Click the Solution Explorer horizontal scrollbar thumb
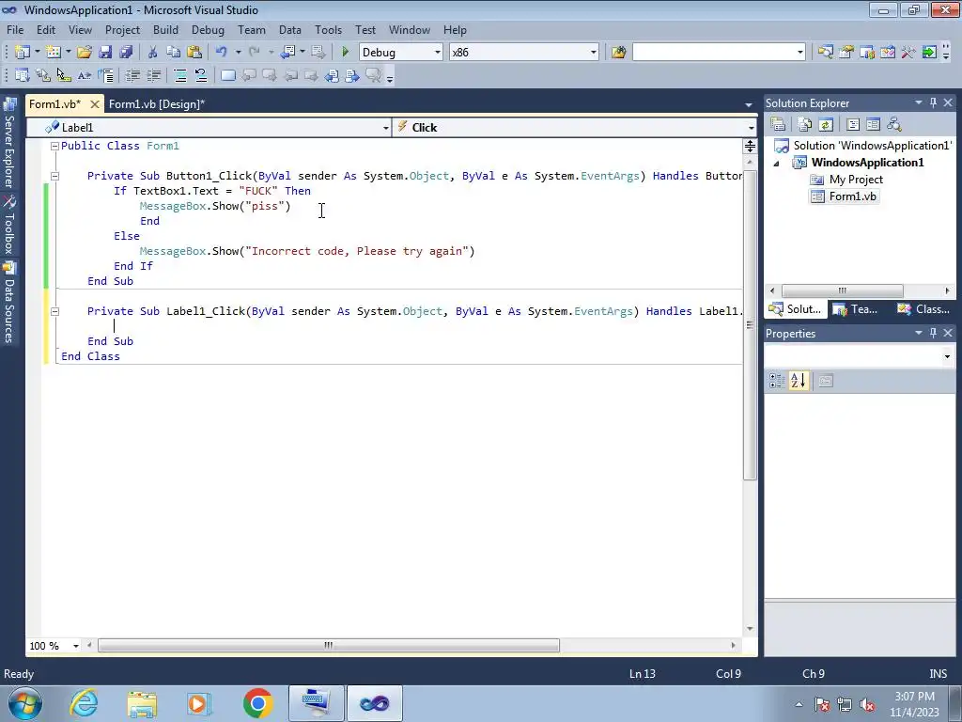The height and width of the screenshot is (722, 962). pyautogui.click(x=842, y=290)
